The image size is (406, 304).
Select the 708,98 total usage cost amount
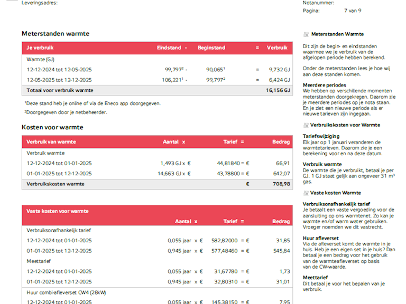coord(279,184)
